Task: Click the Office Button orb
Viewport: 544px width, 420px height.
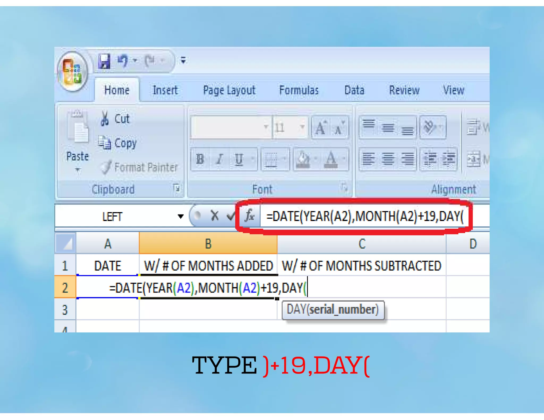Action: click(72, 71)
